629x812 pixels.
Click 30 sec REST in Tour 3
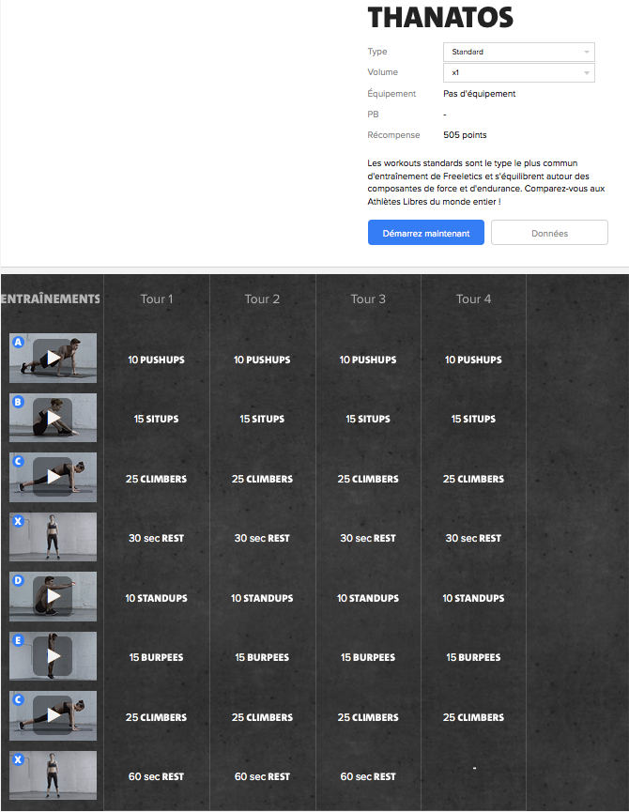coord(368,538)
